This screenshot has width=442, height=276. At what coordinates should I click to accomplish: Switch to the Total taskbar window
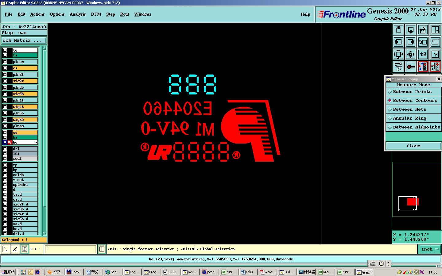(75, 272)
